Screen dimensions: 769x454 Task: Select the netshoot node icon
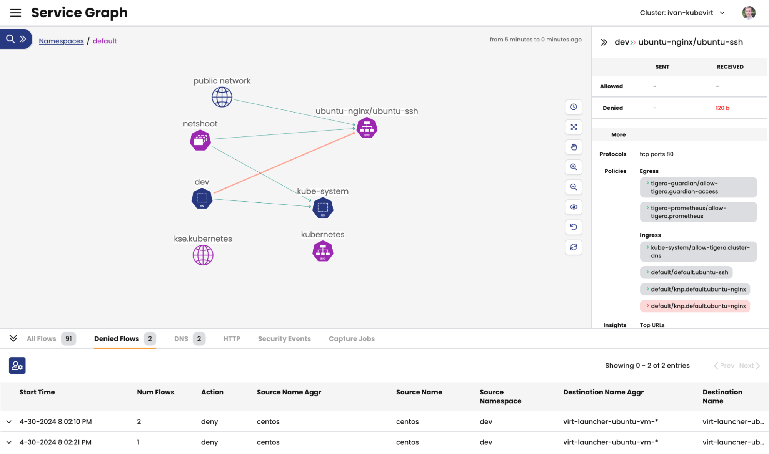point(200,140)
